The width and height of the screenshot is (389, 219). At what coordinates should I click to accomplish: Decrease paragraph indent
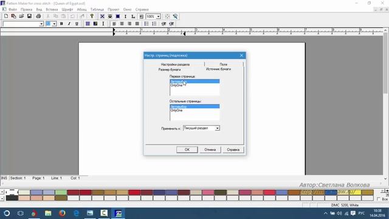tap(164, 24)
